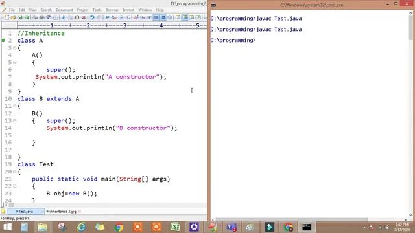Switch to cmd window taskbar icon
The image size is (415, 233).
[x=307, y=227]
